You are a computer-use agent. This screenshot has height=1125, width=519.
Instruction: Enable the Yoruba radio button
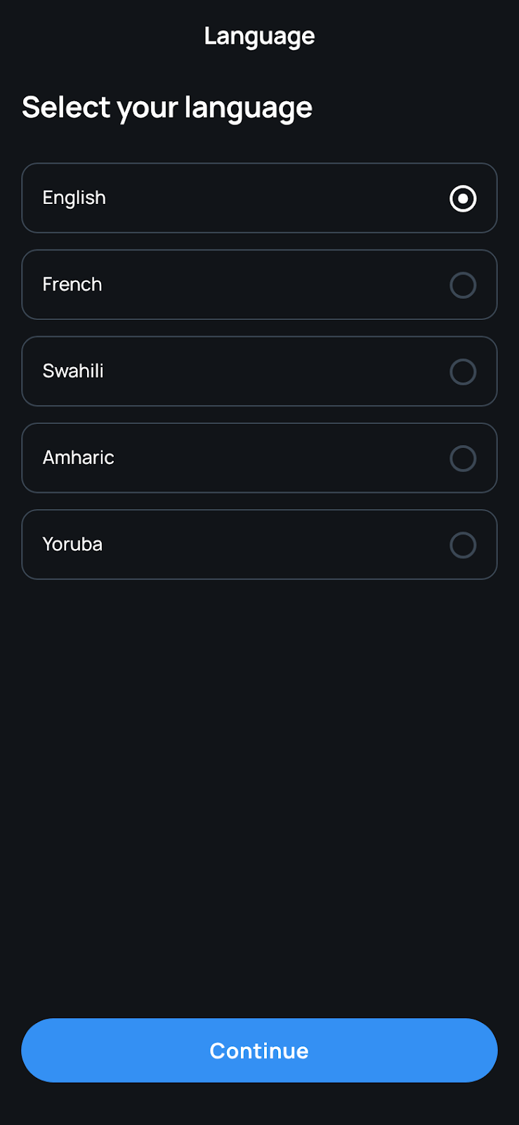[x=463, y=544]
